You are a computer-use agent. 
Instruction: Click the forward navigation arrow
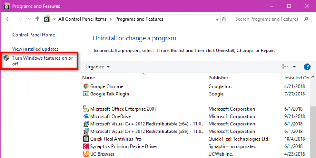coord(20,19)
